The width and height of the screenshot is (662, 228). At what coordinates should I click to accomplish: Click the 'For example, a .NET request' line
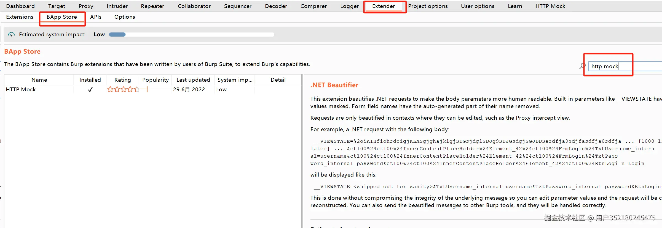click(380, 129)
